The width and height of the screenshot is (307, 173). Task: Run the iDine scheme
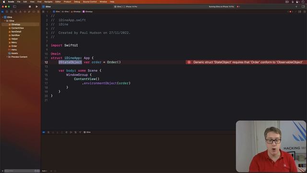36,7
